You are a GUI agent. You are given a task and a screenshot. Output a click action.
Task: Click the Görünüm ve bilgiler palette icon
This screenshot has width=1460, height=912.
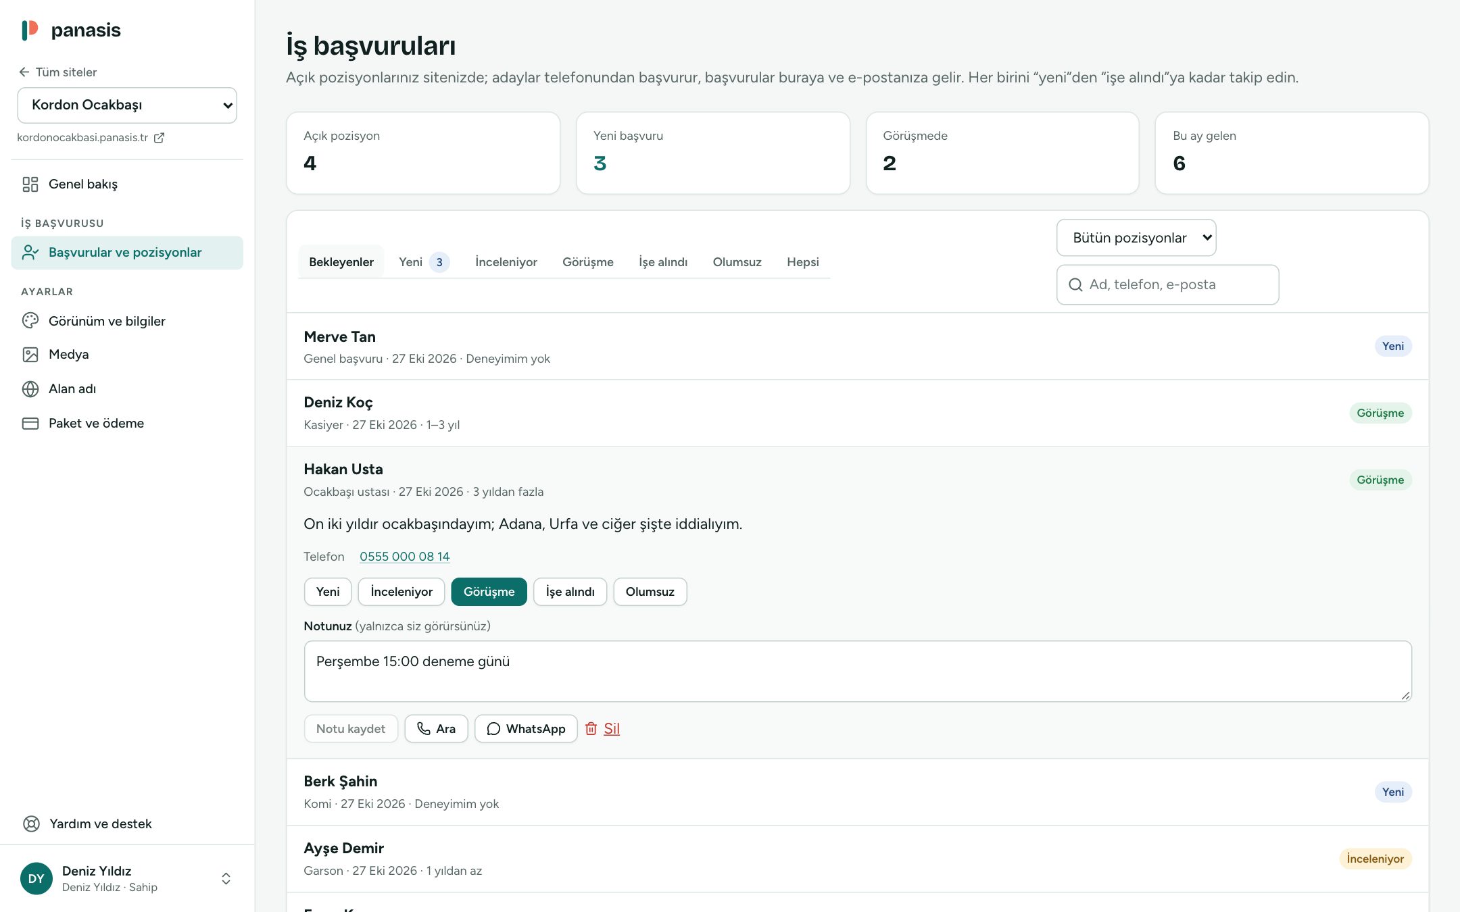(x=30, y=321)
